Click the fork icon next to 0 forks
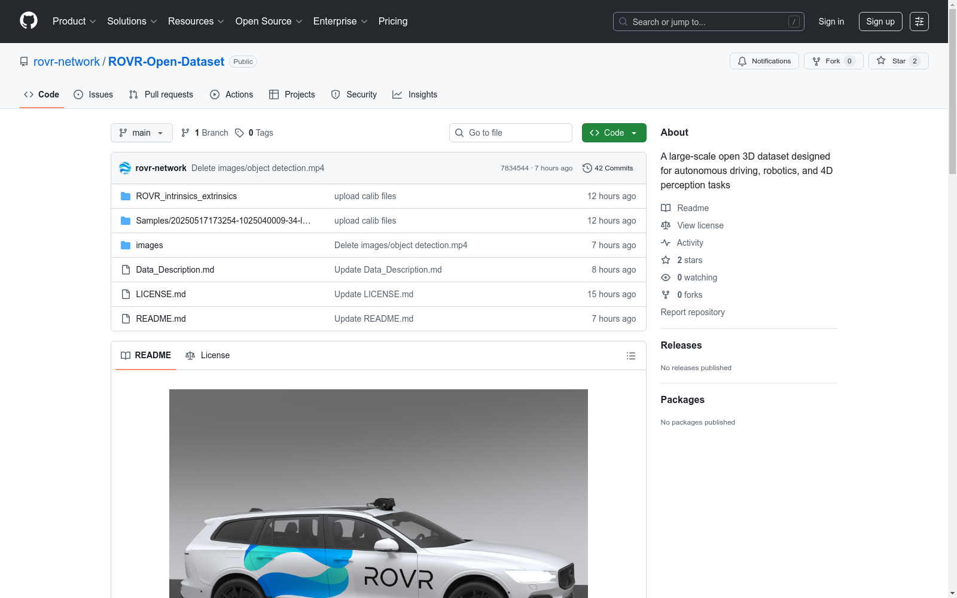This screenshot has width=957, height=598. [x=666, y=295]
